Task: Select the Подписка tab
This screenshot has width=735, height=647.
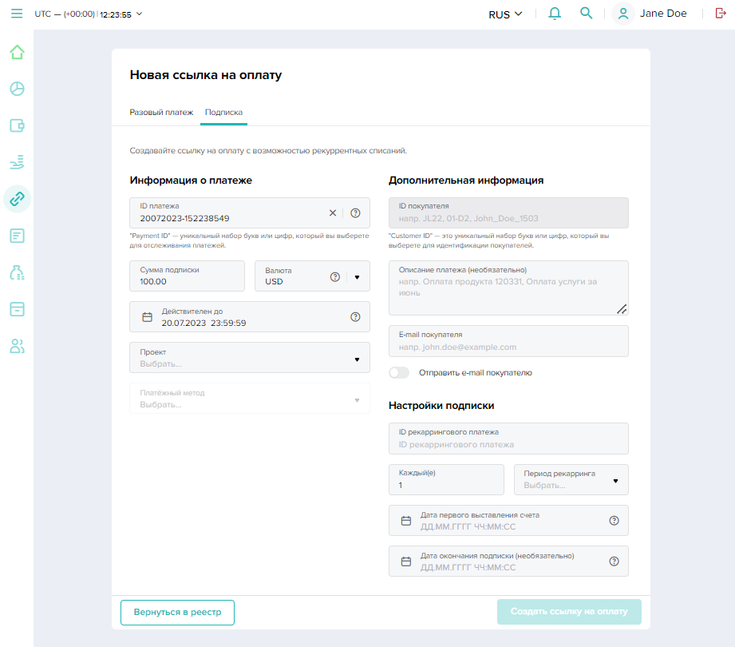Action: click(x=223, y=113)
